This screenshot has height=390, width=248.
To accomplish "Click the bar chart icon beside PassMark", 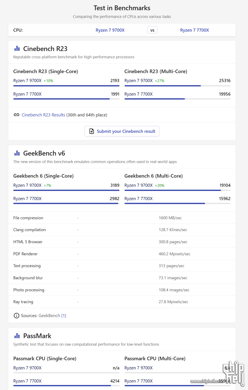I will click(x=17, y=336).
